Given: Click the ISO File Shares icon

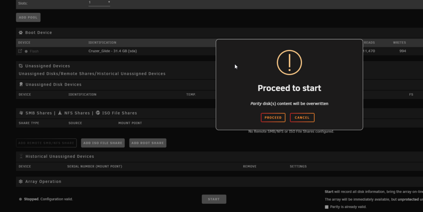Looking at the screenshot, I should point(98,113).
